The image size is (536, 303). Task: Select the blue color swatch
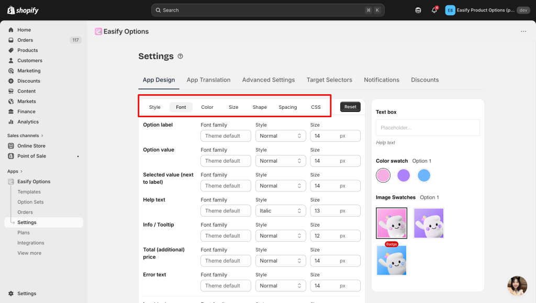pyautogui.click(x=424, y=175)
